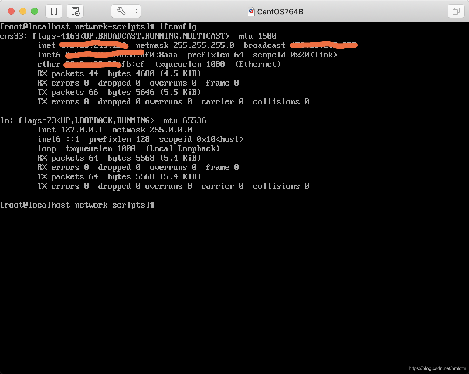Click the lo interface name
This screenshot has height=374, width=469.
pos(5,120)
